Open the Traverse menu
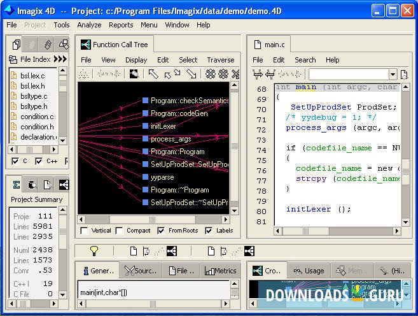This screenshot has width=418, height=316. point(221,60)
